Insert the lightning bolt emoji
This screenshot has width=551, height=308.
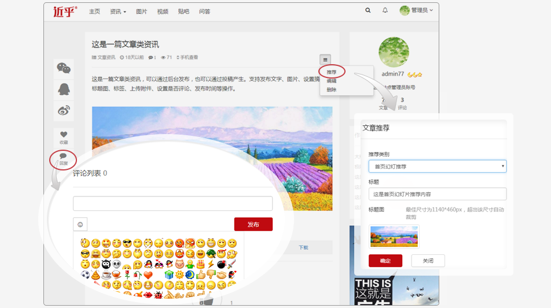tap(211, 264)
